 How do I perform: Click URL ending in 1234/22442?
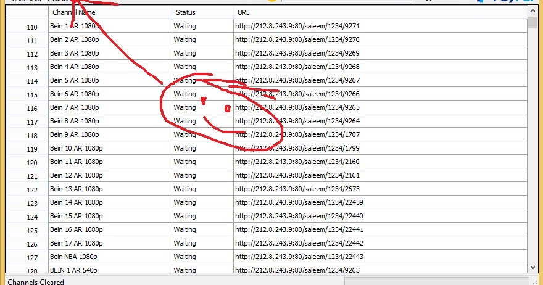tap(299, 243)
